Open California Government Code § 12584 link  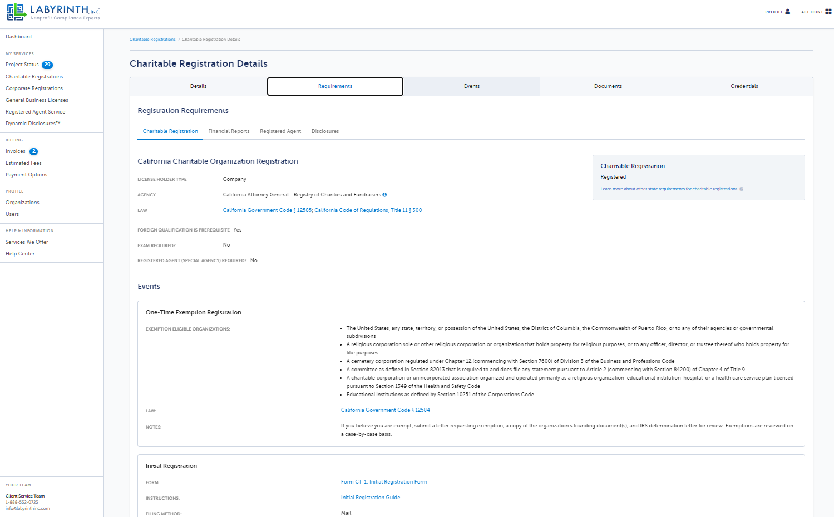click(x=386, y=410)
